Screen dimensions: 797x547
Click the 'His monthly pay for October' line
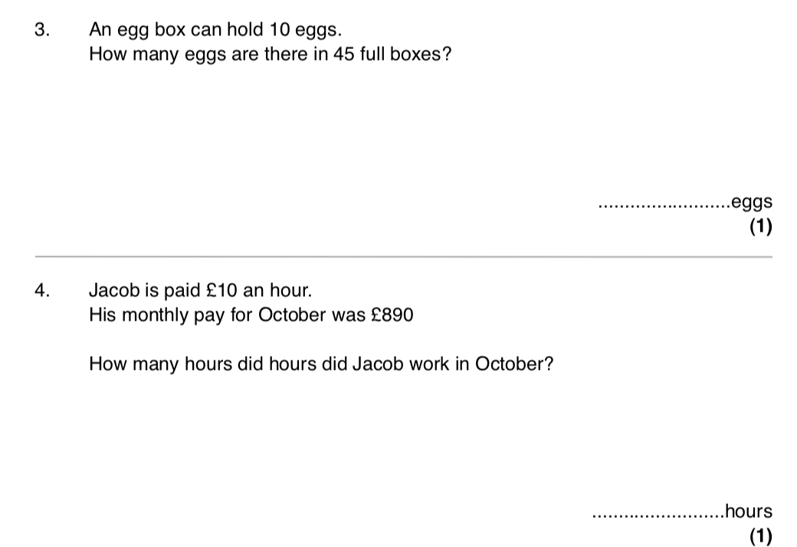[251, 315]
